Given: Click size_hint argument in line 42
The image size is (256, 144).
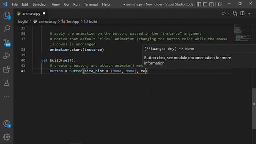Looking at the screenshot, I should 94,71.
